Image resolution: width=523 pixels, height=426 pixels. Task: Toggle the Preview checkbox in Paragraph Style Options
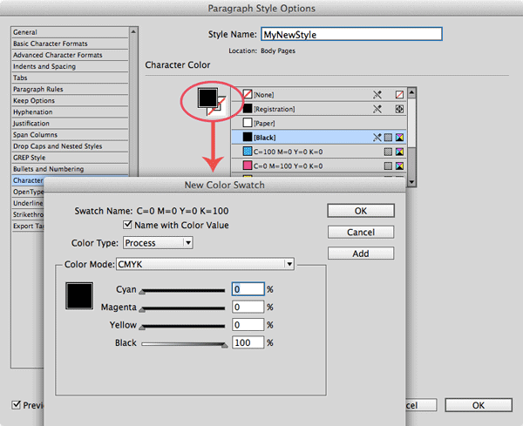click(x=16, y=405)
